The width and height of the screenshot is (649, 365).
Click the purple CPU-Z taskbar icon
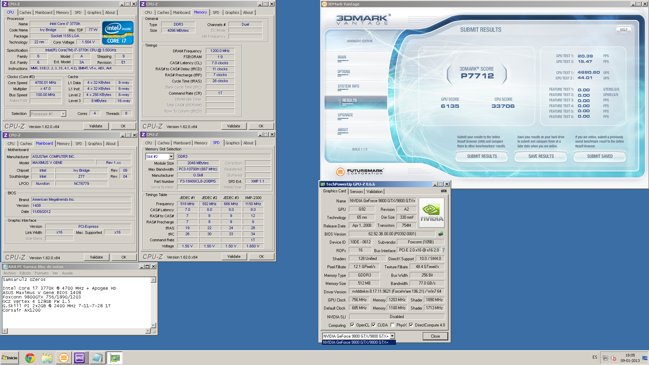pyautogui.click(x=80, y=358)
